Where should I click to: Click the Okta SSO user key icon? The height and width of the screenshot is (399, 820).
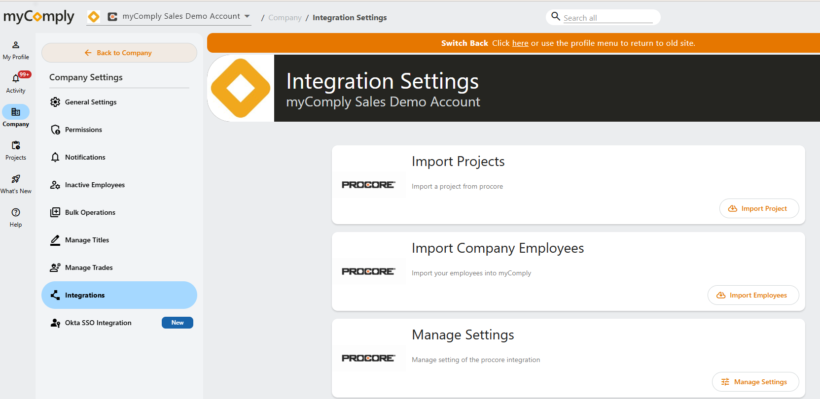pyautogui.click(x=55, y=323)
